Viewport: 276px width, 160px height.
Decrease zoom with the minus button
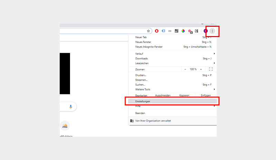pyautogui.click(x=185, y=69)
